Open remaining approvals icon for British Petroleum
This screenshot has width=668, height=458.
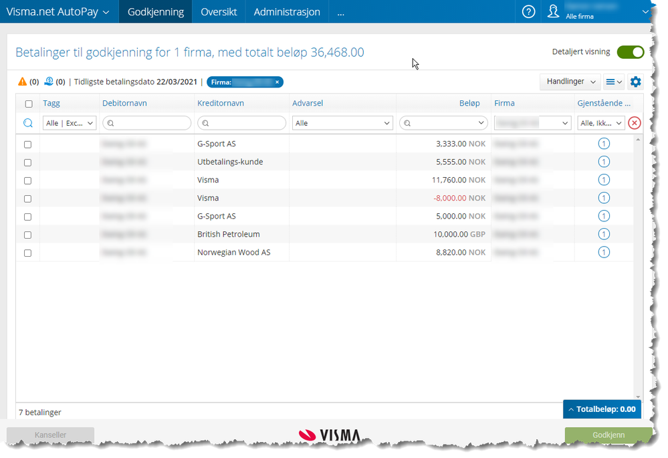604,234
